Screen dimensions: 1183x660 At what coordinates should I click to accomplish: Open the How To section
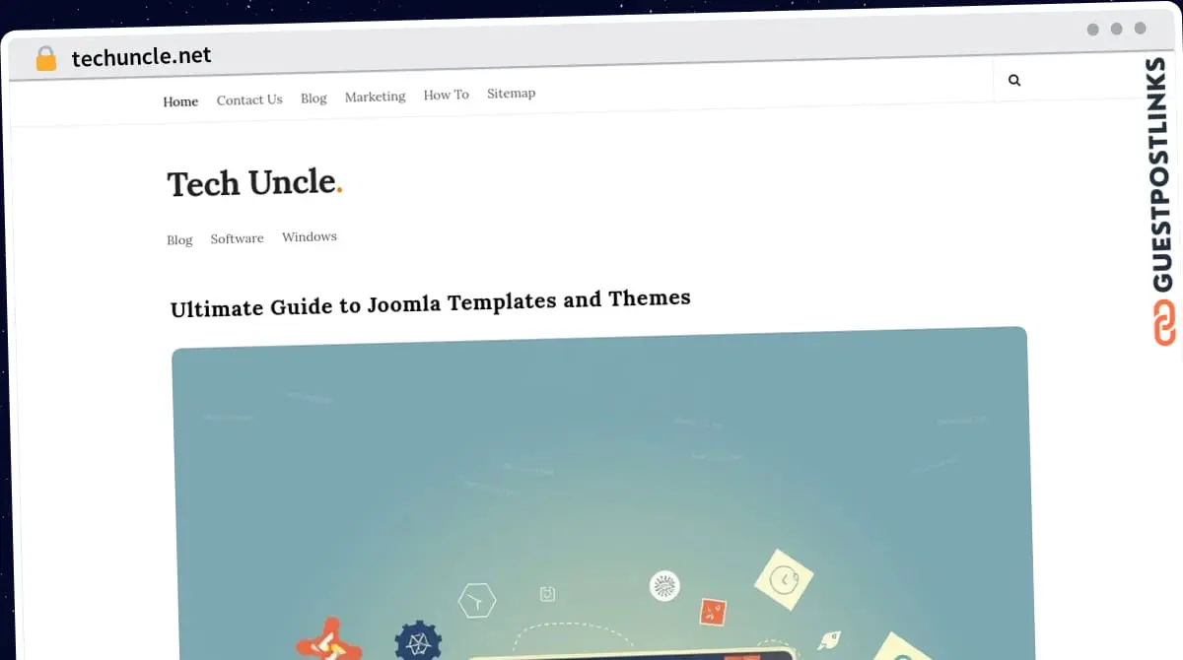pos(446,95)
